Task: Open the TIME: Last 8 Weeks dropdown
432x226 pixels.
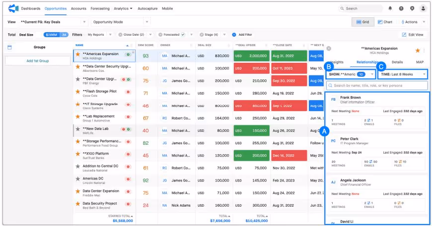Action: [403, 74]
